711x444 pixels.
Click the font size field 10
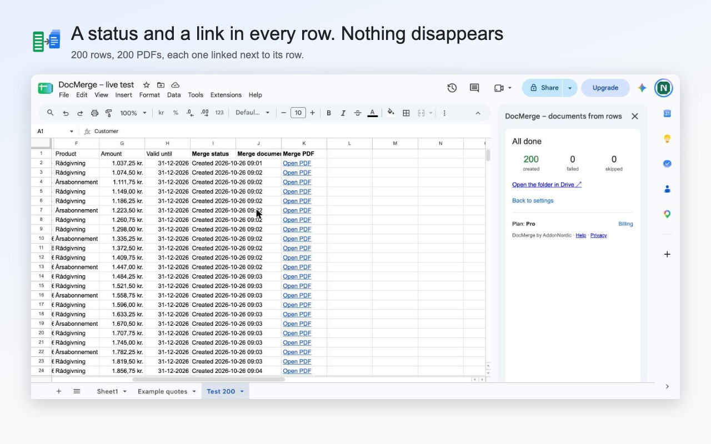298,113
